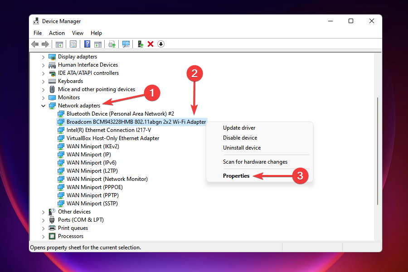The width and height of the screenshot is (408, 272).
Task: Click the Uninstall device red X icon
Action: tap(150, 44)
